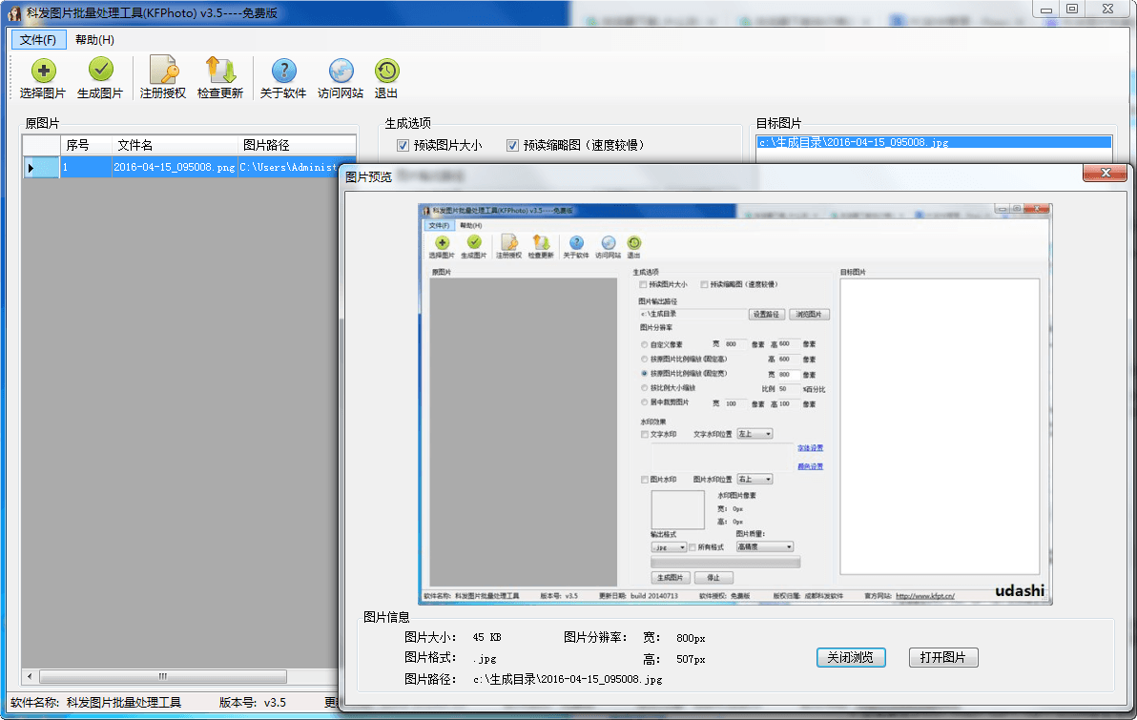The width and height of the screenshot is (1137, 720).
Task: Open 注册授权 registration icon
Action: [x=164, y=71]
